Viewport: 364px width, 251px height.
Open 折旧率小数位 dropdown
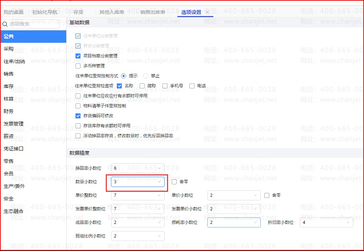[326, 222]
